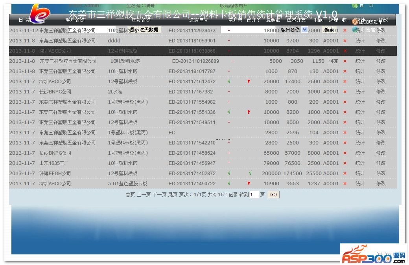
Task: Click the 搜索 search button
Action: pos(330,30)
